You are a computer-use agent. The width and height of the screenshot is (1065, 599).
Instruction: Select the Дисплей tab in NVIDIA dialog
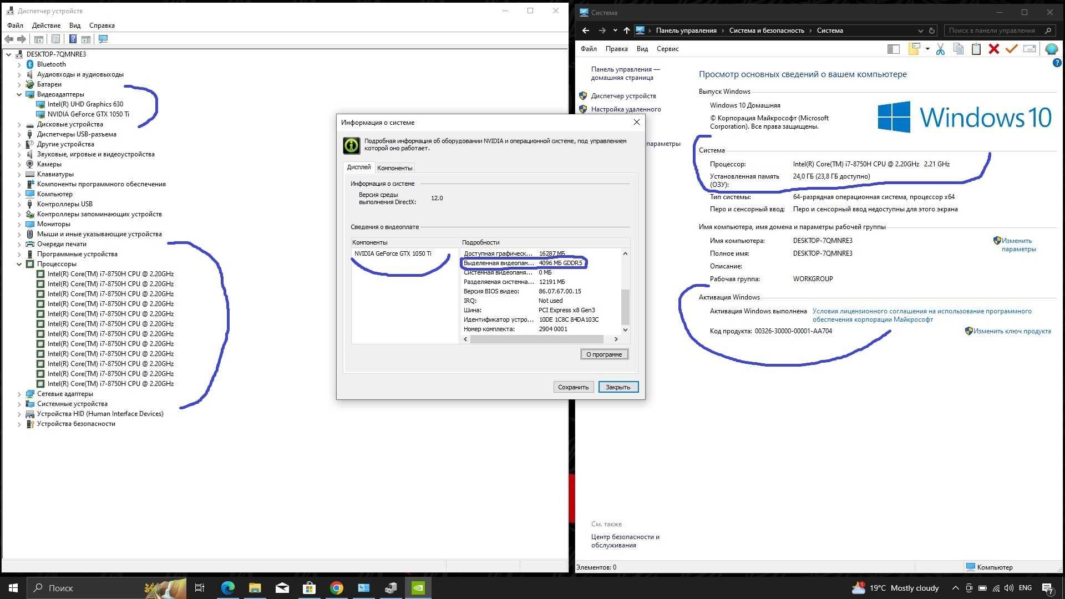pos(358,167)
